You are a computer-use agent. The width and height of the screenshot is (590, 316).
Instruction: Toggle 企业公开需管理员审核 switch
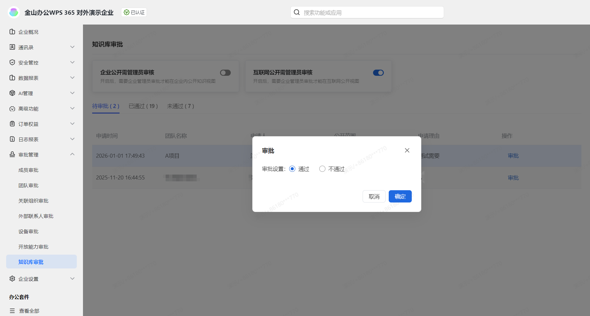coord(225,73)
